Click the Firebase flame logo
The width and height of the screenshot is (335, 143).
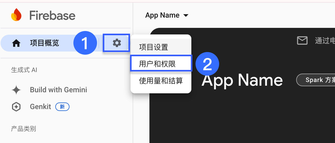16,15
